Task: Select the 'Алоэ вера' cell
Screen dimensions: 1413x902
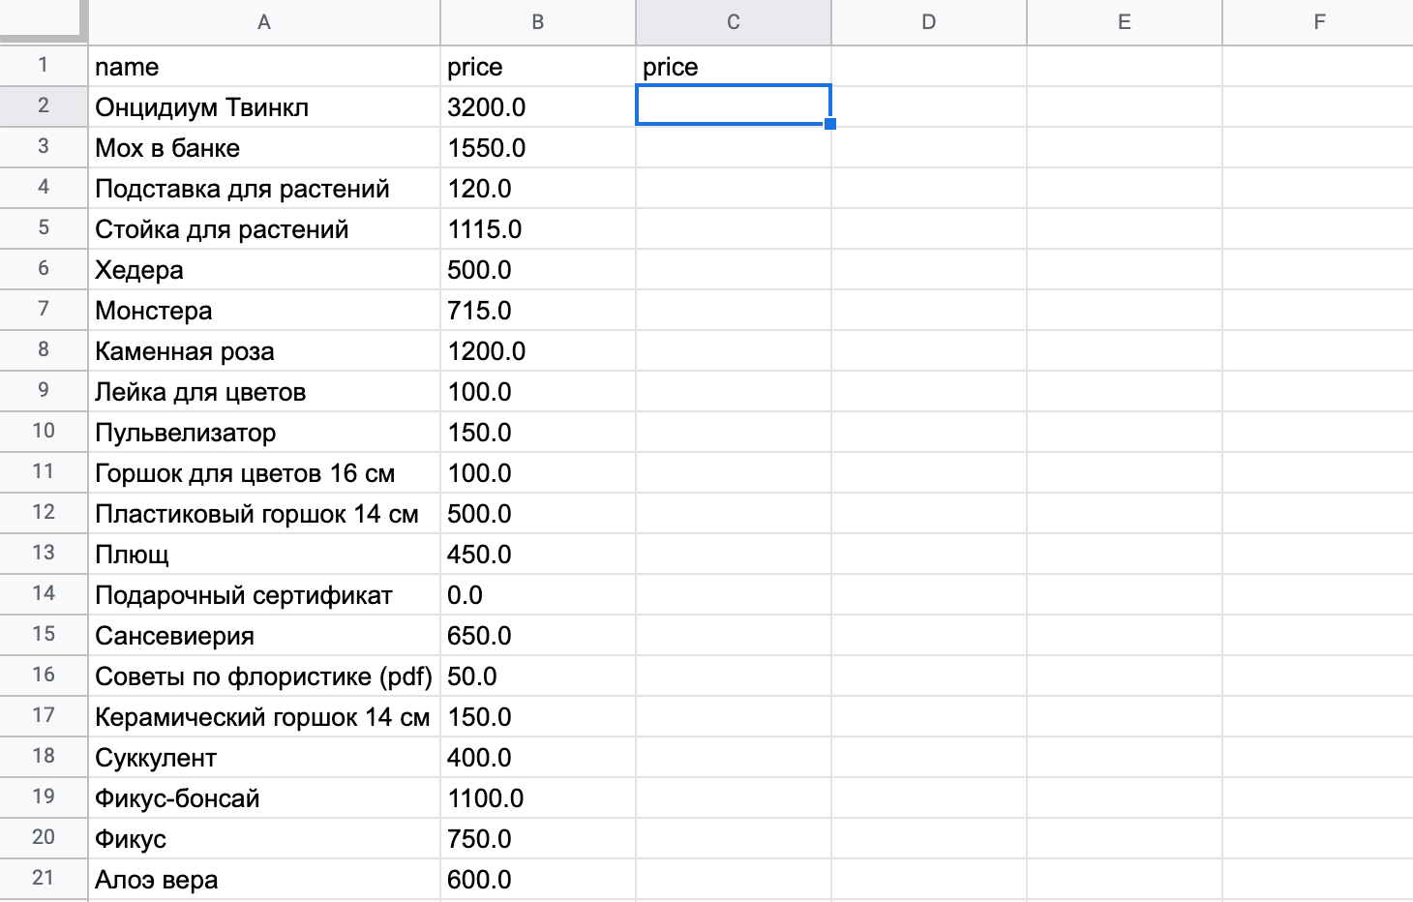Action: (264, 880)
